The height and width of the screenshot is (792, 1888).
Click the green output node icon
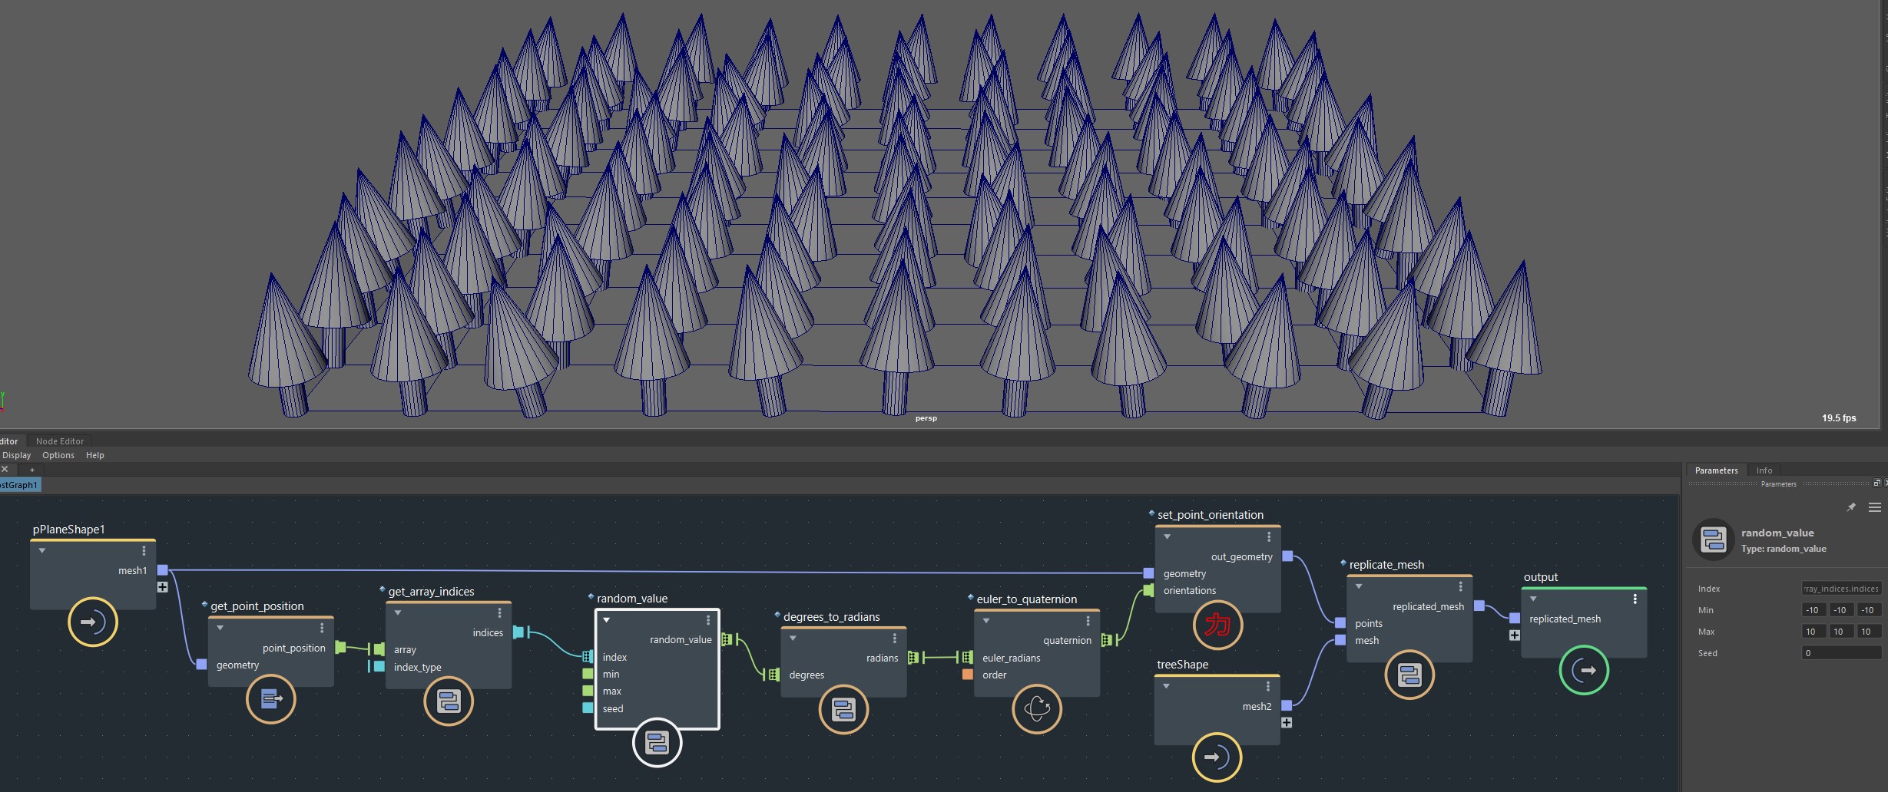coord(1584,670)
